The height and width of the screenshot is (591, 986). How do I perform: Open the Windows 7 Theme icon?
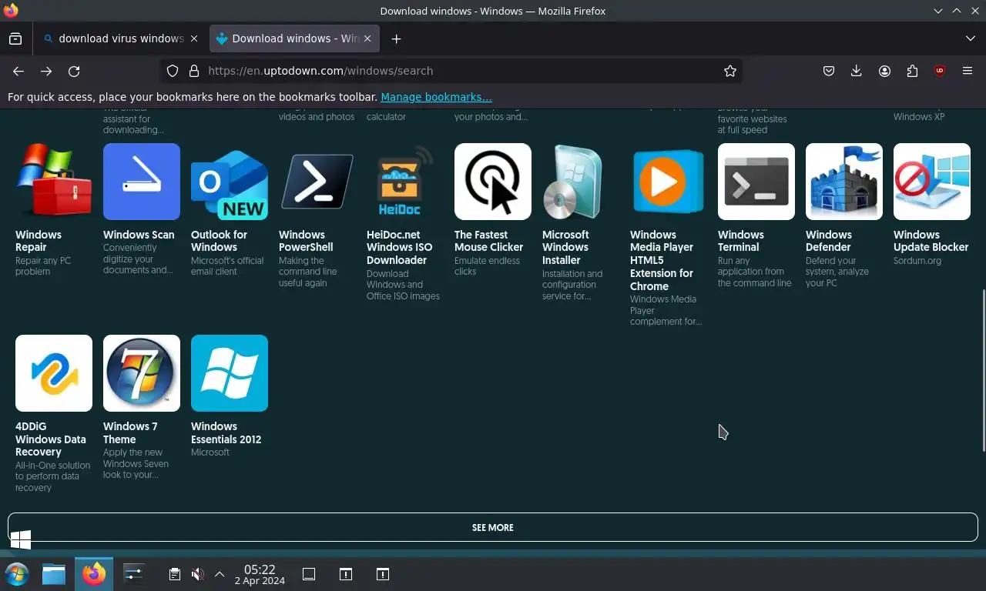point(142,373)
